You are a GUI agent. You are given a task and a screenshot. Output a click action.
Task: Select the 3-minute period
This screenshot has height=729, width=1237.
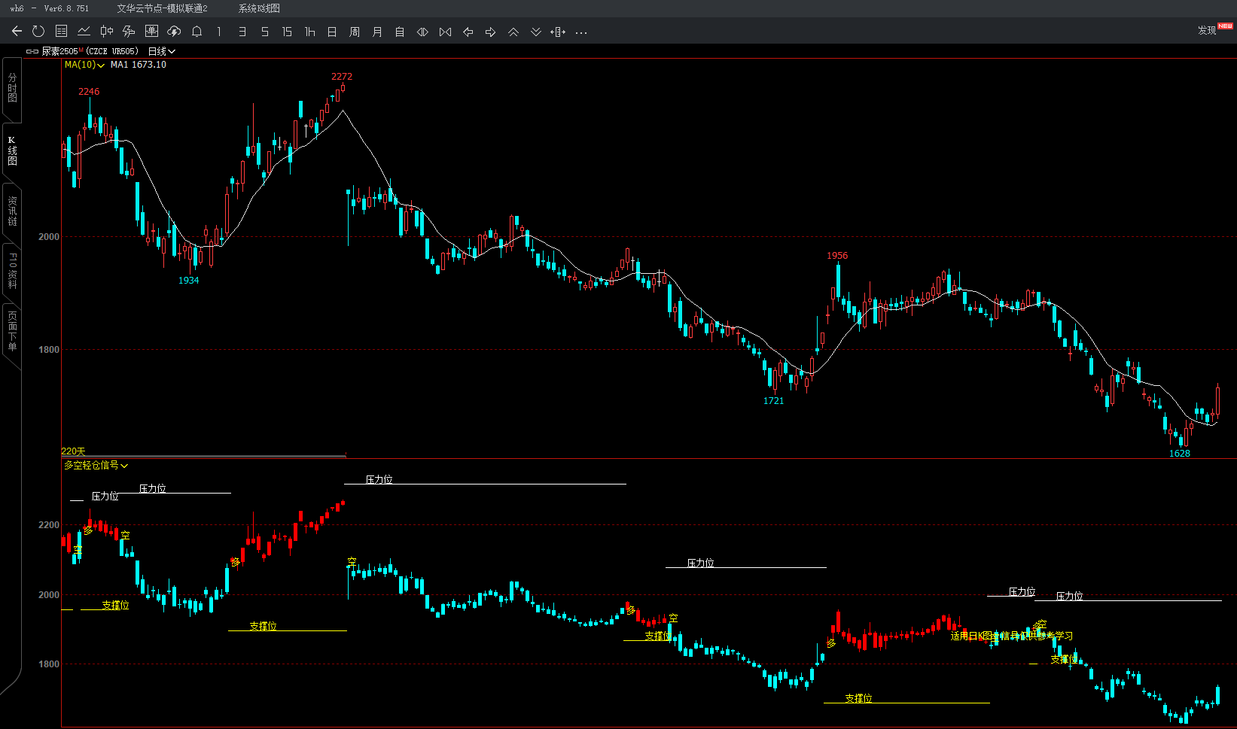tap(242, 32)
